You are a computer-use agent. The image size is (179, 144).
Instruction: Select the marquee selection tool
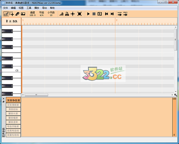(12, 14)
